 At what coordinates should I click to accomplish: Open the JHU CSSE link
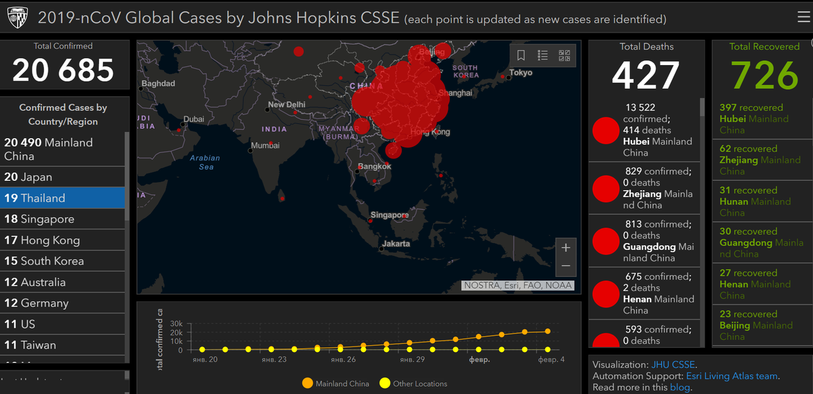[673, 364]
